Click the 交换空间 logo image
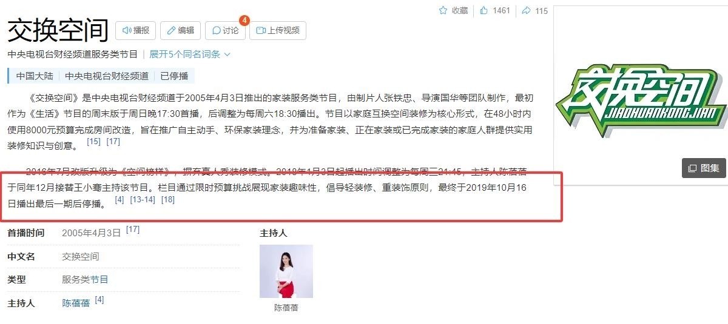Viewport: 728px width, 324px height. [x=641, y=101]
